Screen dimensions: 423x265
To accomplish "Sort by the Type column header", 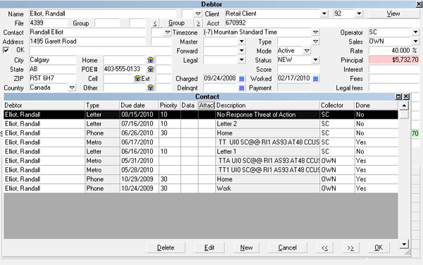I will (x=102, y=106).
